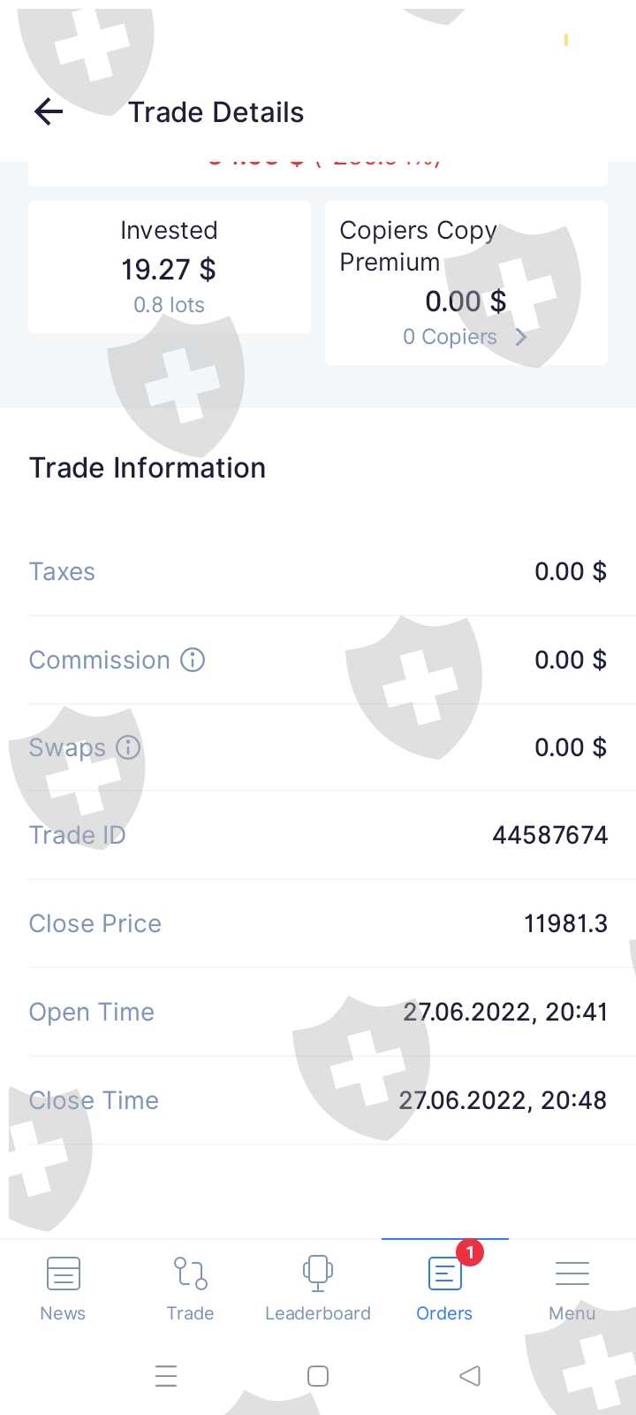The image size is (636, 1415).
Task: Open the News section icon
Action: pos(63,1274)
